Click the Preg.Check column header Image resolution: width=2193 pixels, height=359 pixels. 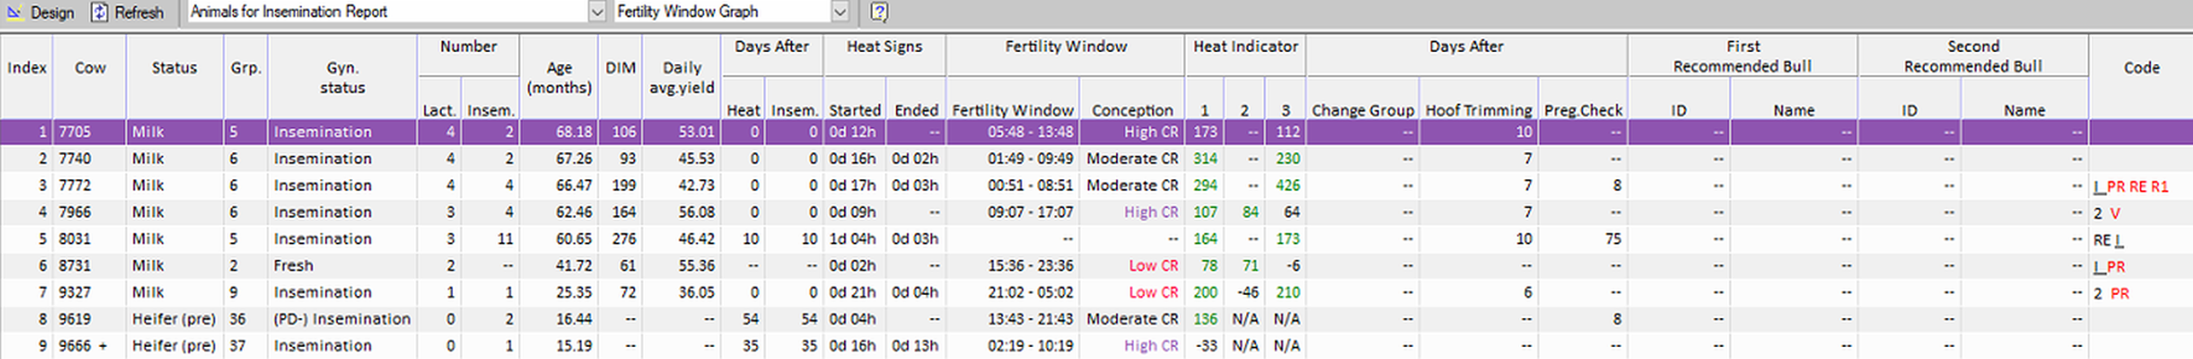(x=1583, y=109)
